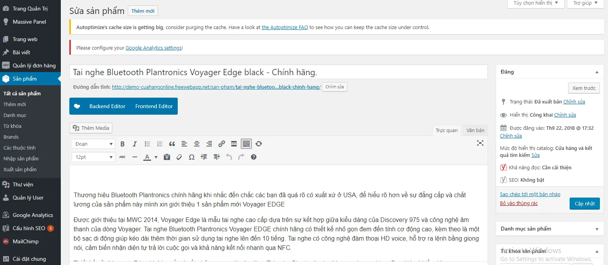Screen dimensions: 608x265
Task: Open the Frontend Editor
Action: (154, 106)
